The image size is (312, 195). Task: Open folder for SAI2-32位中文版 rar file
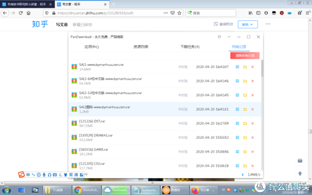245,95
